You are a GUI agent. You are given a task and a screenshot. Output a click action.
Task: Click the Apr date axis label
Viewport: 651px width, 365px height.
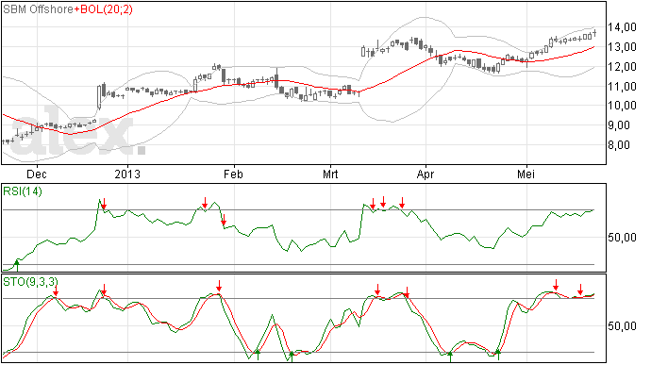coord(426,174)
